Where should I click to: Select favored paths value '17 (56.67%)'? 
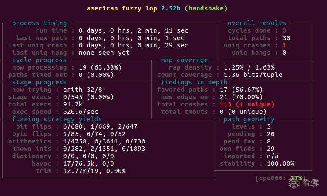(241, 90)
